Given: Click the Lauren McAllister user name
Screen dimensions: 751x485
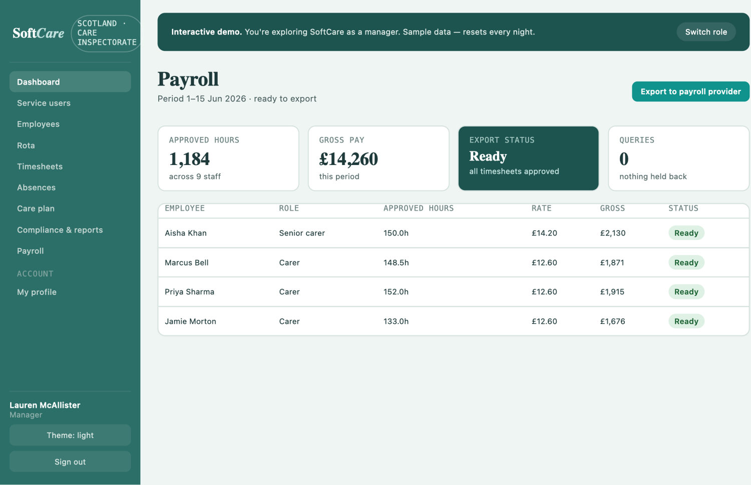Looking at the screenshot, I should [x=45, y=405].
